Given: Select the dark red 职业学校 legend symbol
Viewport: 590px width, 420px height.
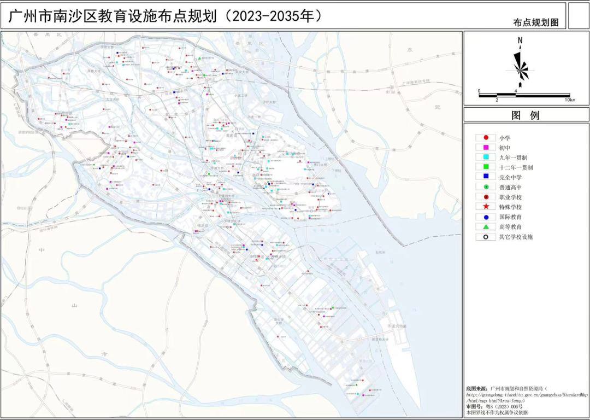Looking at the screenshot, I should [486, 197].
